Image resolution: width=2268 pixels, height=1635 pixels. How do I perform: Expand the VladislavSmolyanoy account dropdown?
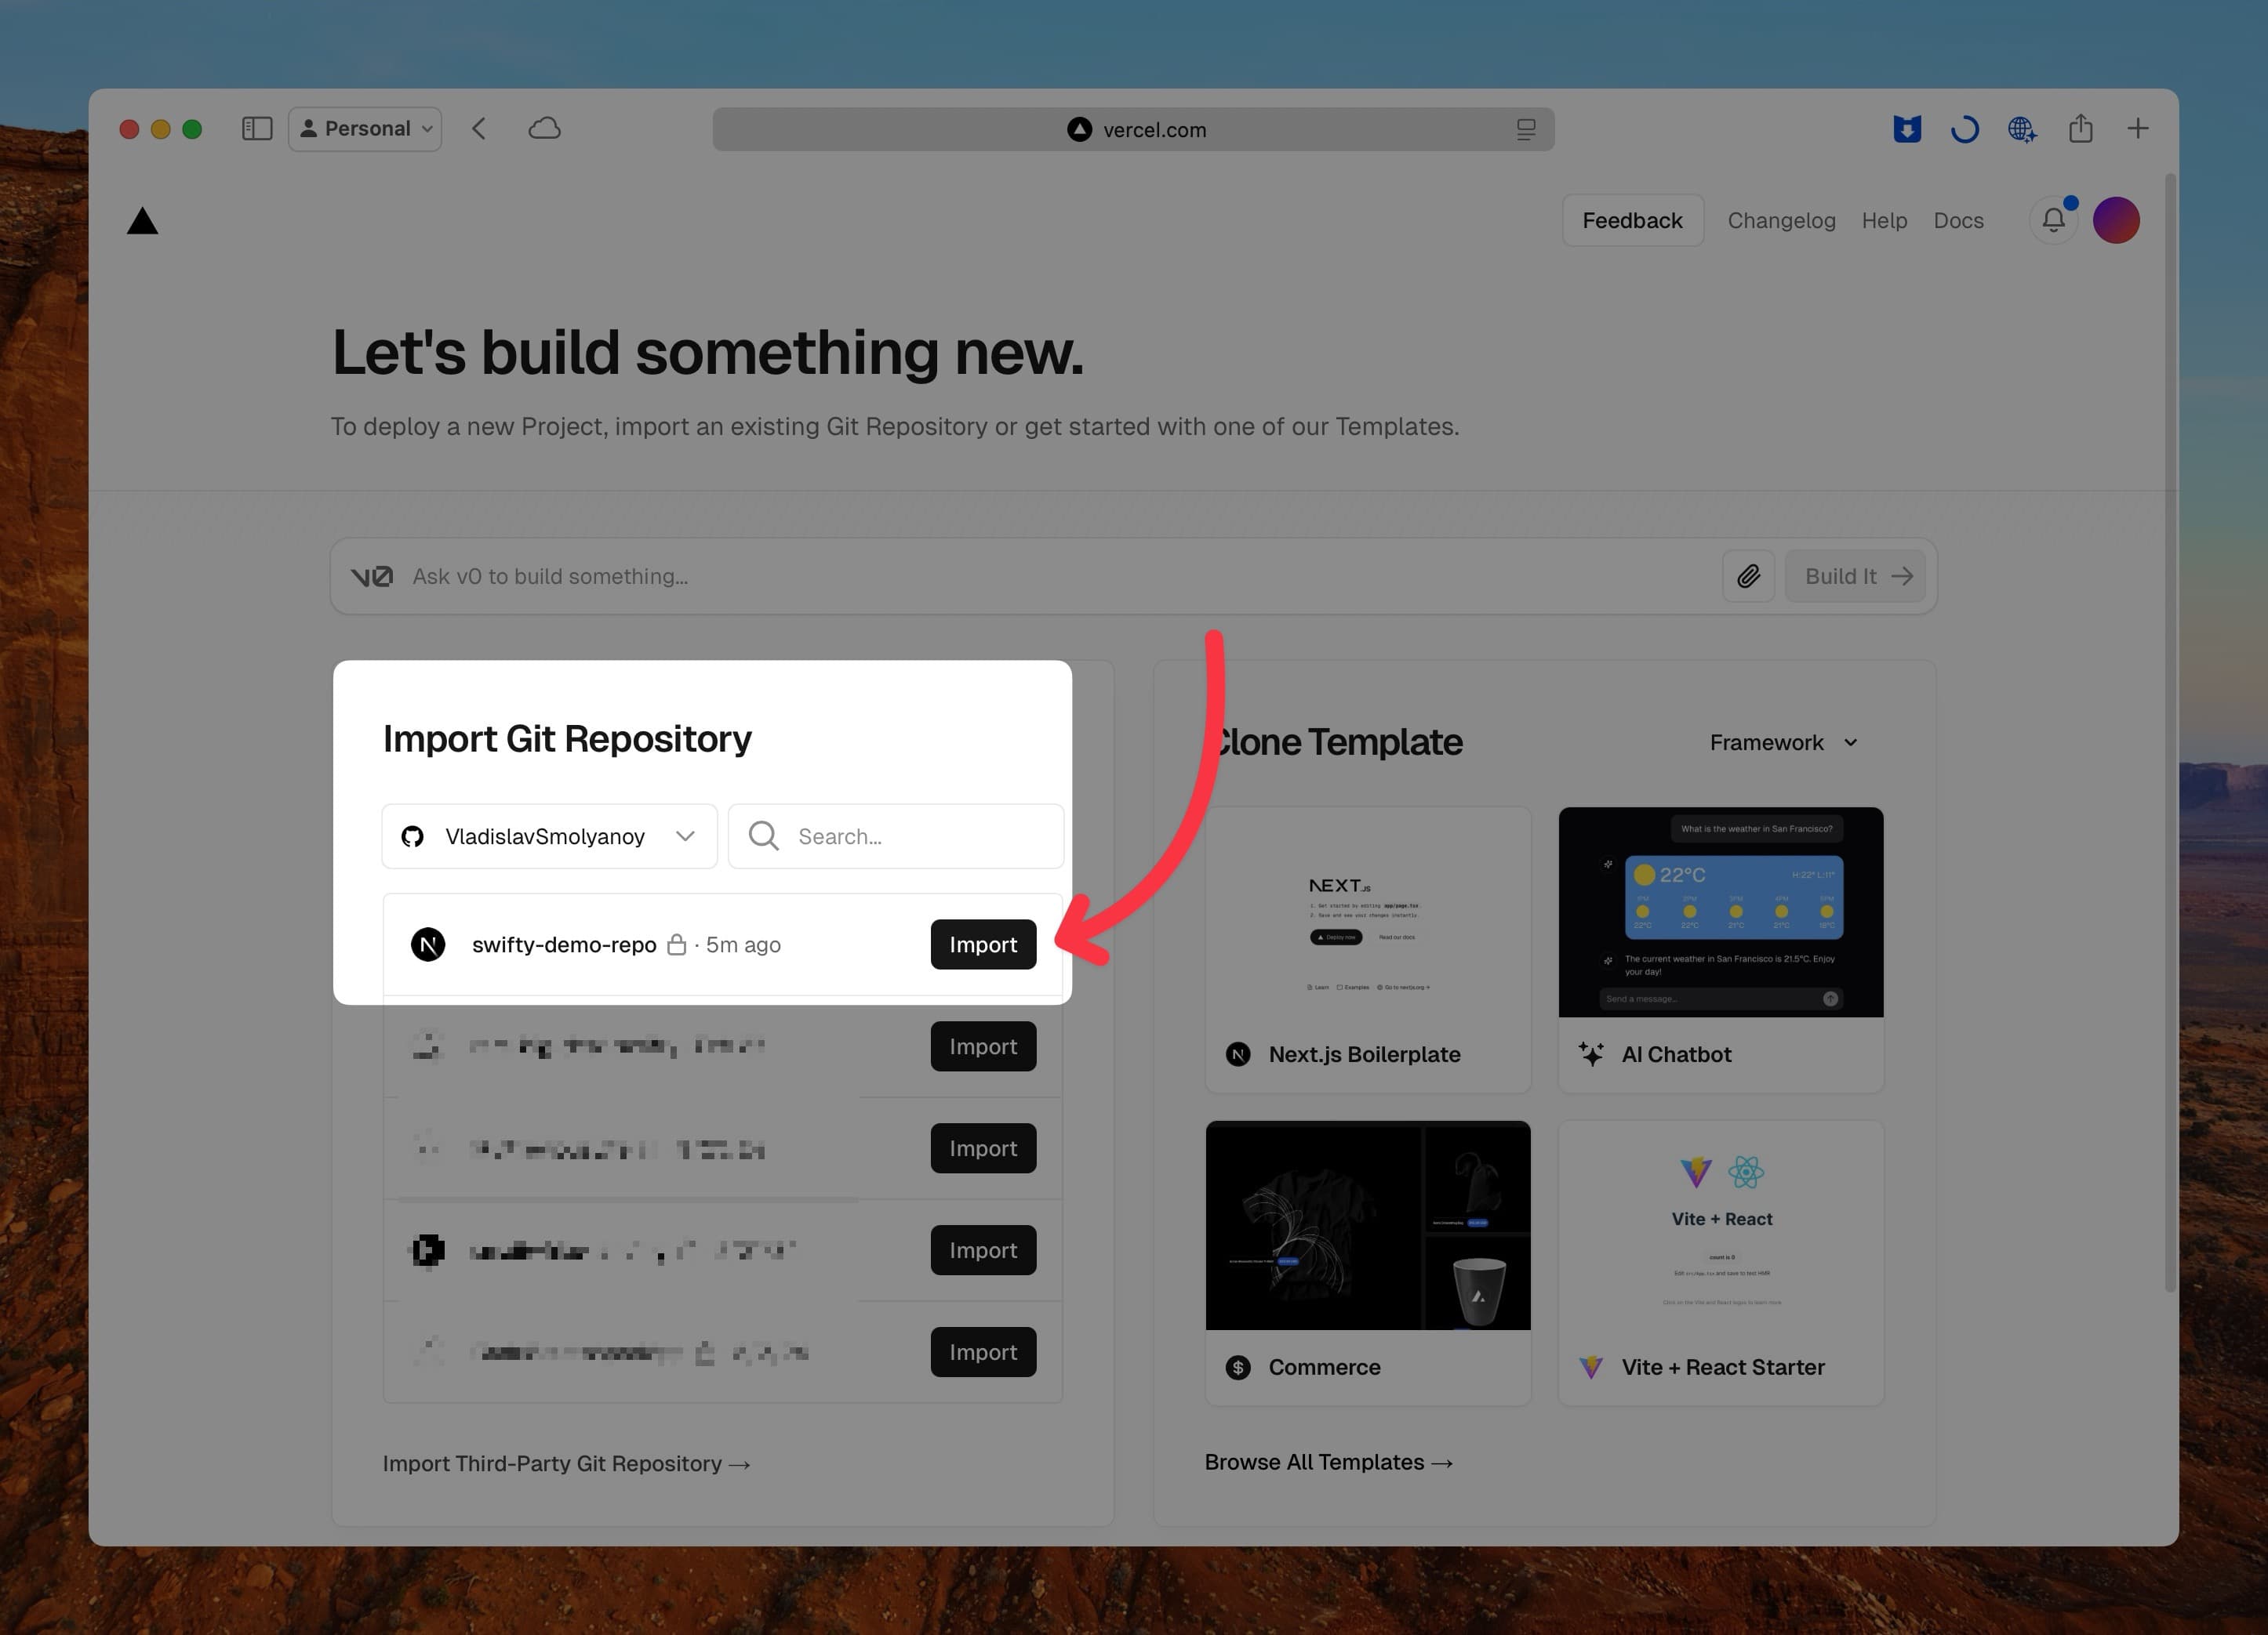coord(550,836)
